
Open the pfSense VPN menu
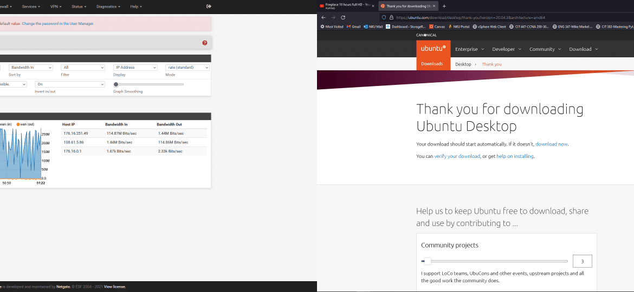(56, 6)
